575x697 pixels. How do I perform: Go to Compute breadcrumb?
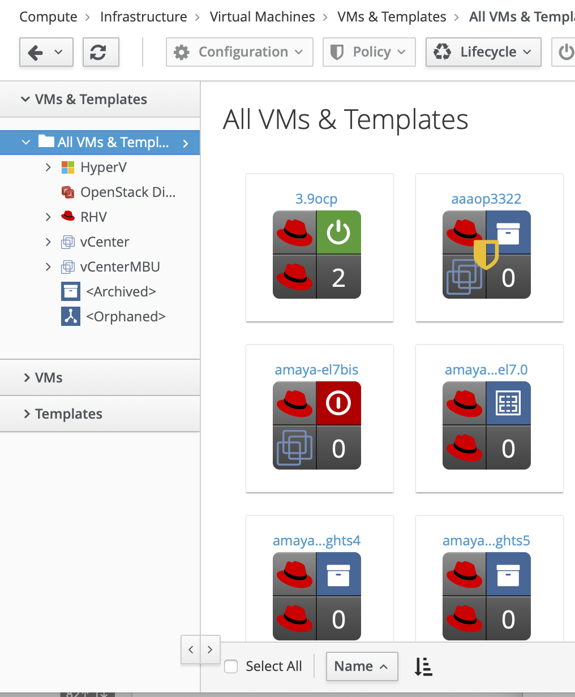(x=48, y=17)
